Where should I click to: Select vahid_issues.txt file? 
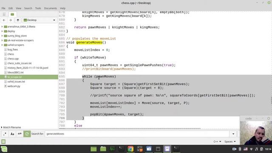[x=29, y=82]
